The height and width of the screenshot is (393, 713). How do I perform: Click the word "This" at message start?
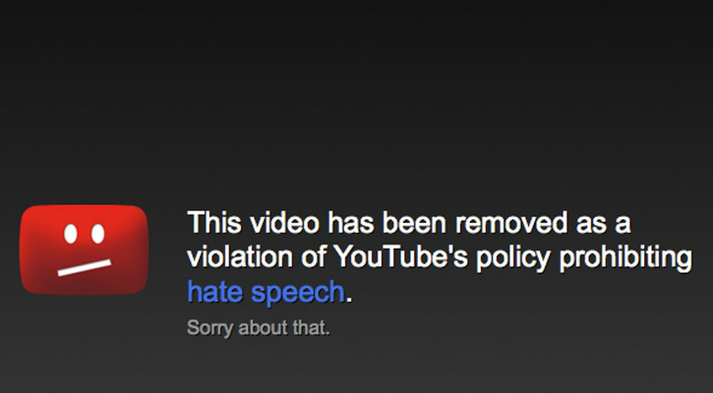point(214,223)
